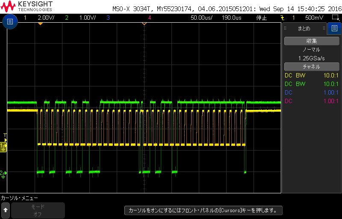Click trigger source channel 1 number
The width and height of the screenshot is (342, 219).
tap(293, 18)
